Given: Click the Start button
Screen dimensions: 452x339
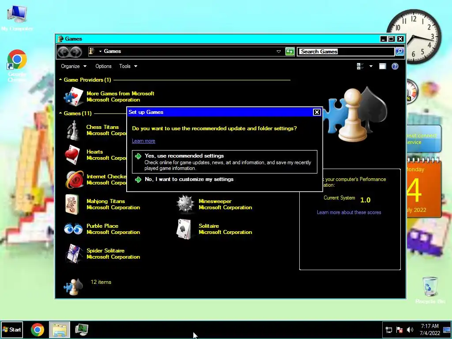Looking at the screenshot, I should coord(12,330).
